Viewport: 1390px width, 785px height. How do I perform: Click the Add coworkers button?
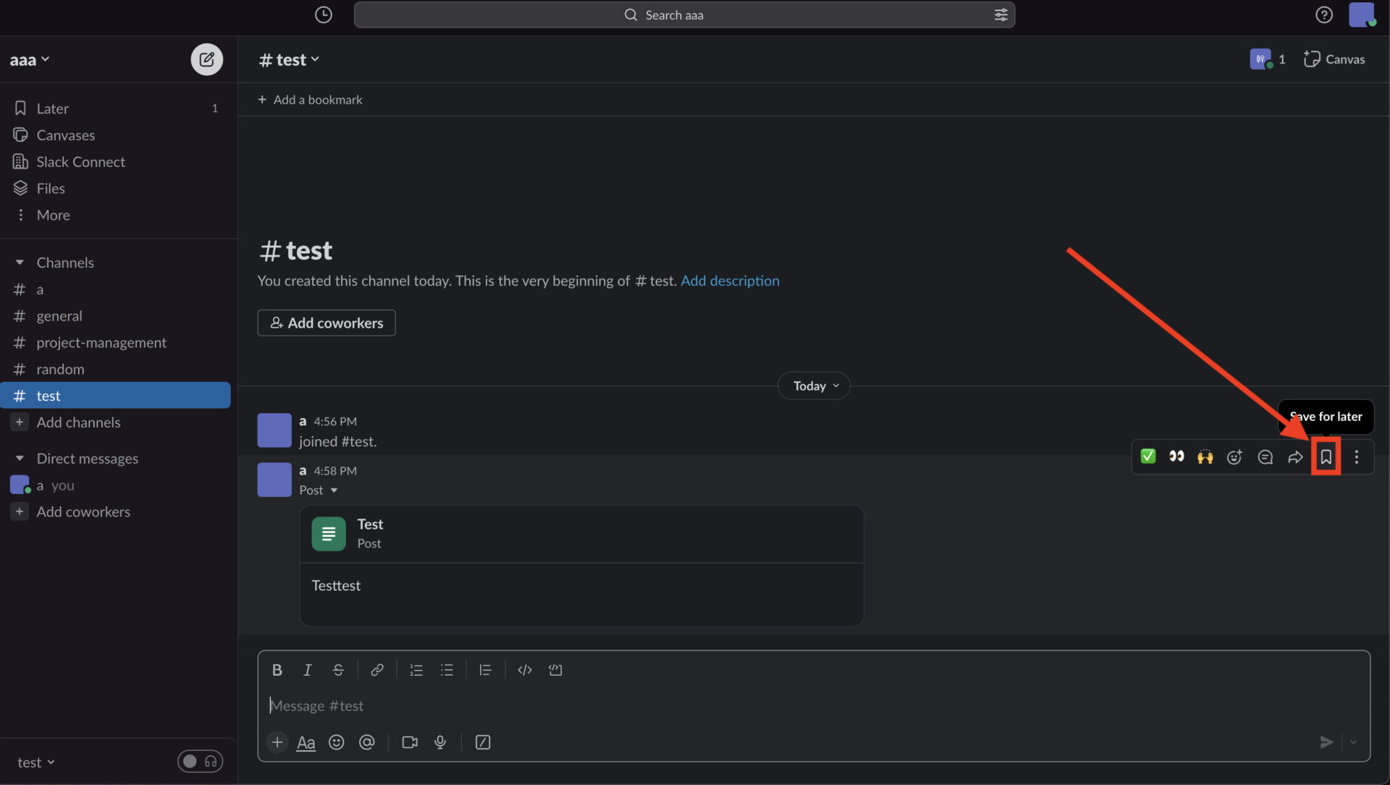pyautogui.click(x=327, y=323)
